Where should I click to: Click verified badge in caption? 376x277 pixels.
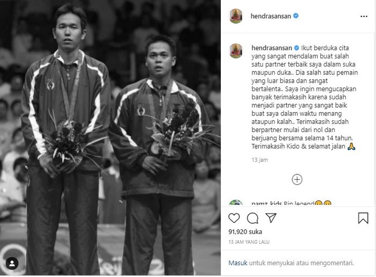click(x=297, y=48)
